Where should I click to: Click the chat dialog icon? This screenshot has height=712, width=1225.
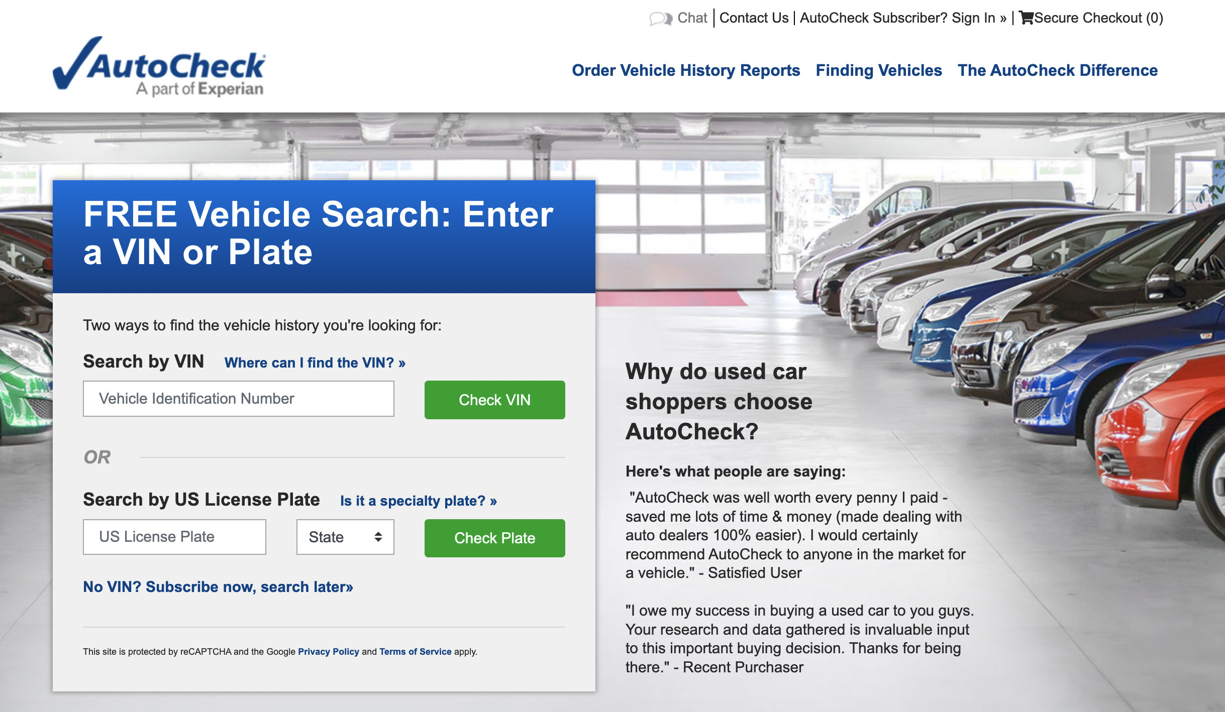pos(657,16)
